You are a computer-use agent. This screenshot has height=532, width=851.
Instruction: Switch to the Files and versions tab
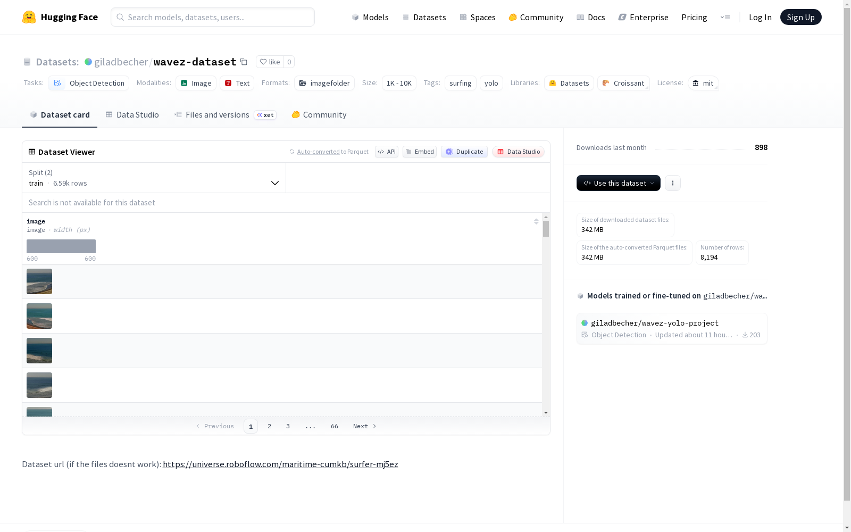pos(225,115)
